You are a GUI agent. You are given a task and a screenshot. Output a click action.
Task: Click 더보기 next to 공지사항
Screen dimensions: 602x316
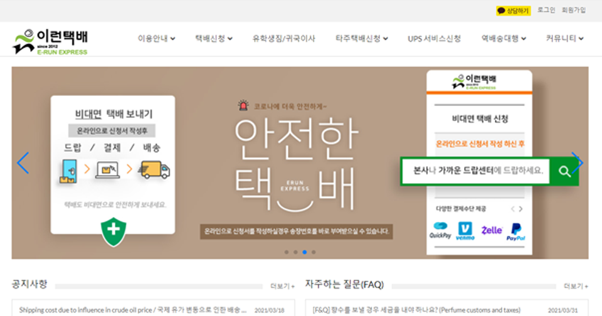pos(282,286)
